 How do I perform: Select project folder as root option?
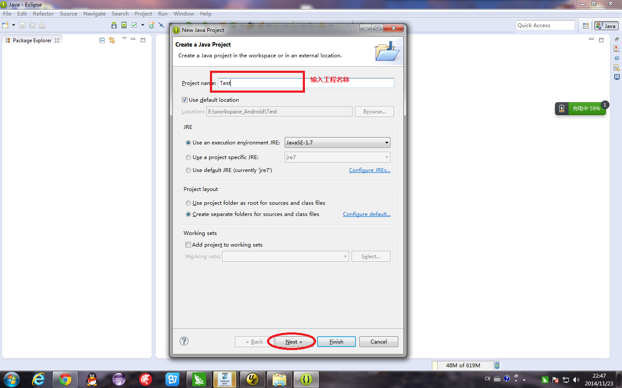pyautogui.click(x=188, y=203)
